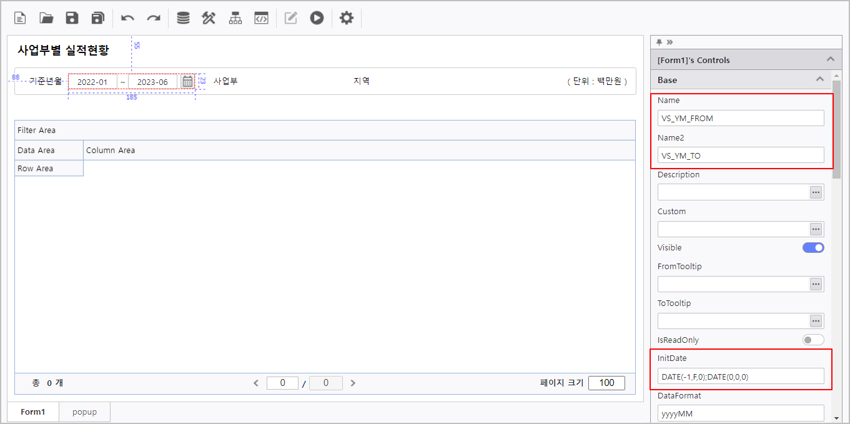Switch to the popup tab
Viewport: 850px width, 424px height.
(84, 412)
